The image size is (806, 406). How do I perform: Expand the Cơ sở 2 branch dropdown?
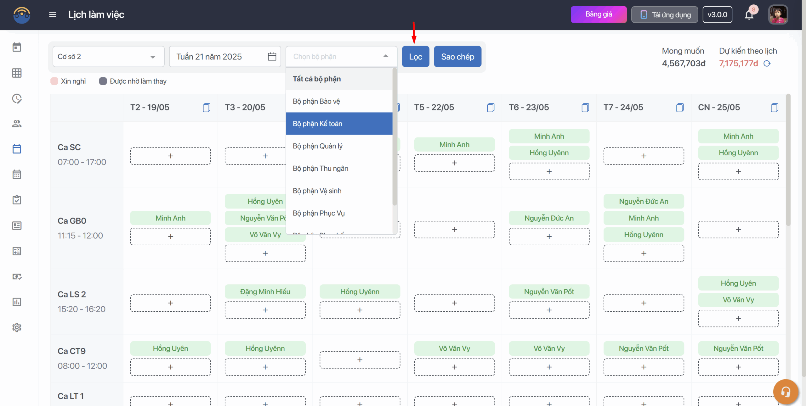click(x=153, y=57)
